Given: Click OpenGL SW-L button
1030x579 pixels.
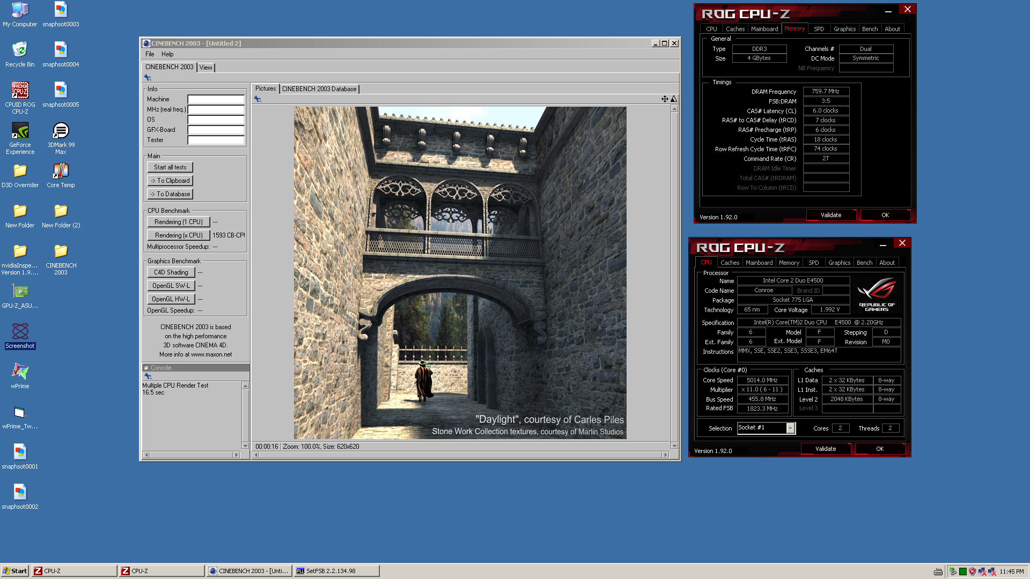Looking at the screenshot, I should pyautogui.click(x=171, y=286).
